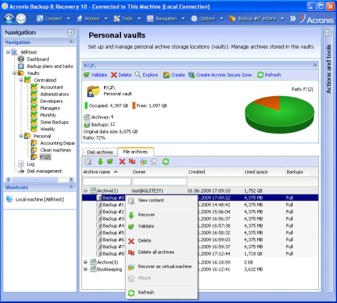Collapse the Navigation section chevron
337x303 pixels.
point(71,42)
